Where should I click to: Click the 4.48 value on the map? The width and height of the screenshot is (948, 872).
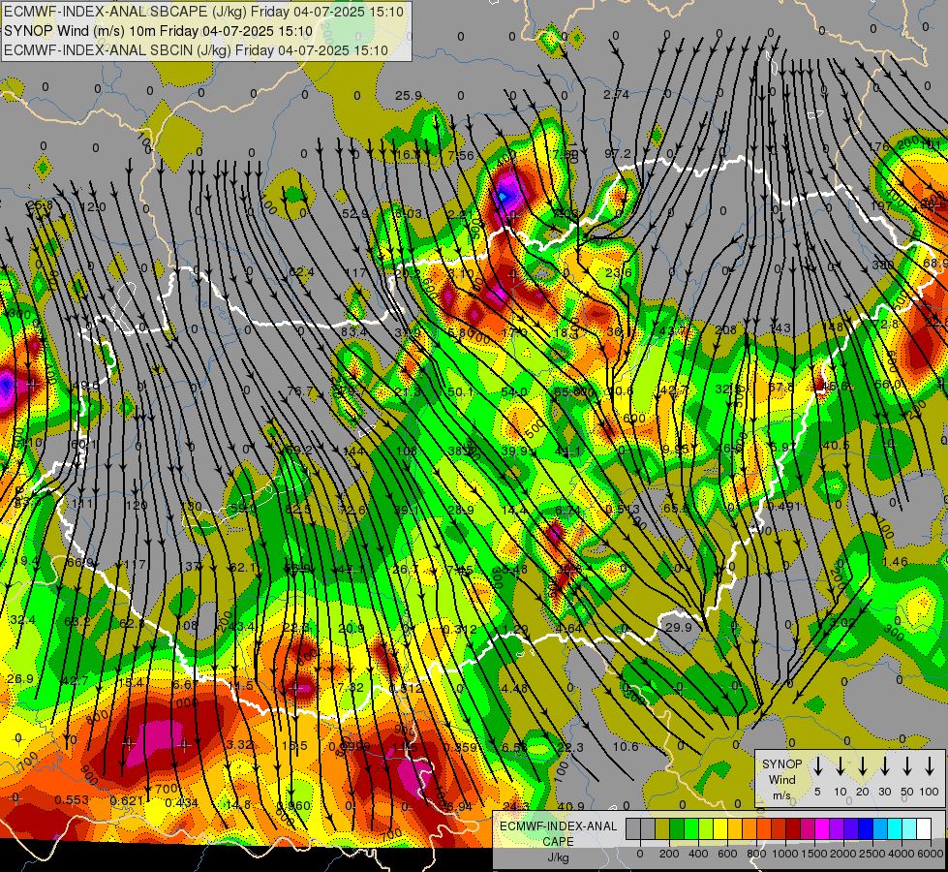514,688
